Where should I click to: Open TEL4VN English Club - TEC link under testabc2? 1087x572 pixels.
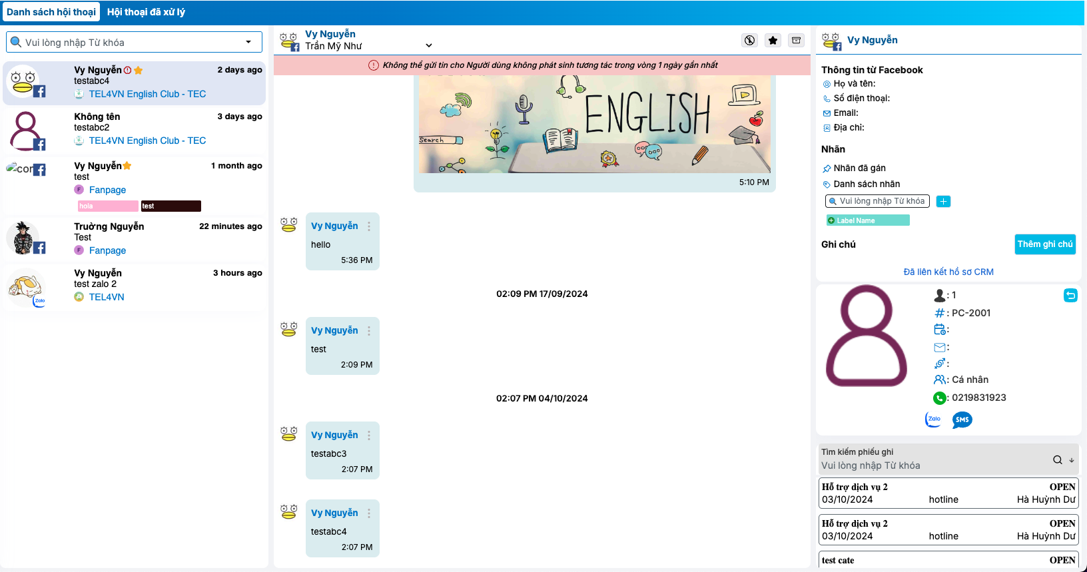(147, 141)
